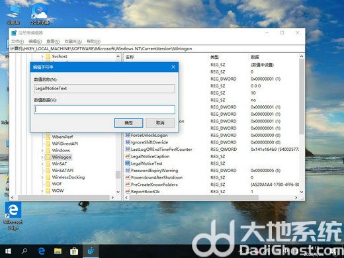
Task: Click values pane horizontal scrollbar left arrow
Action: coord(126,198)
